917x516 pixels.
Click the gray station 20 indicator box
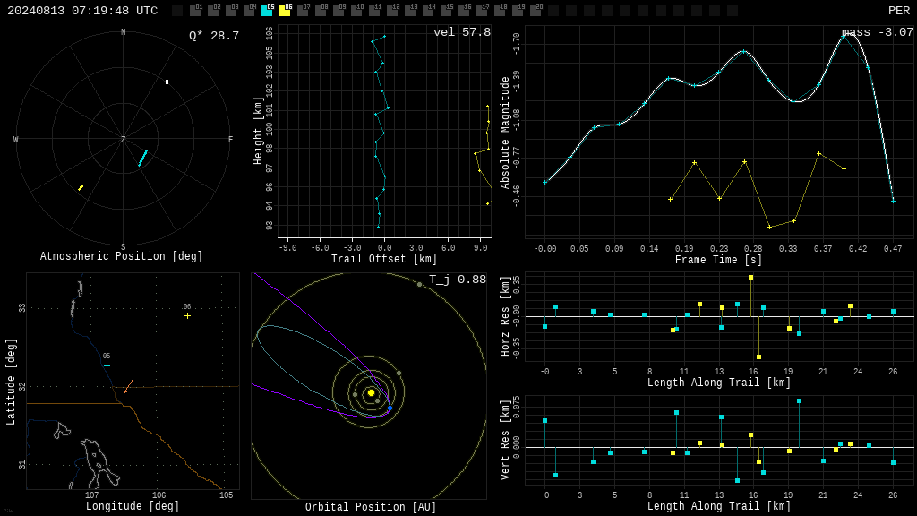coord(536,11)
